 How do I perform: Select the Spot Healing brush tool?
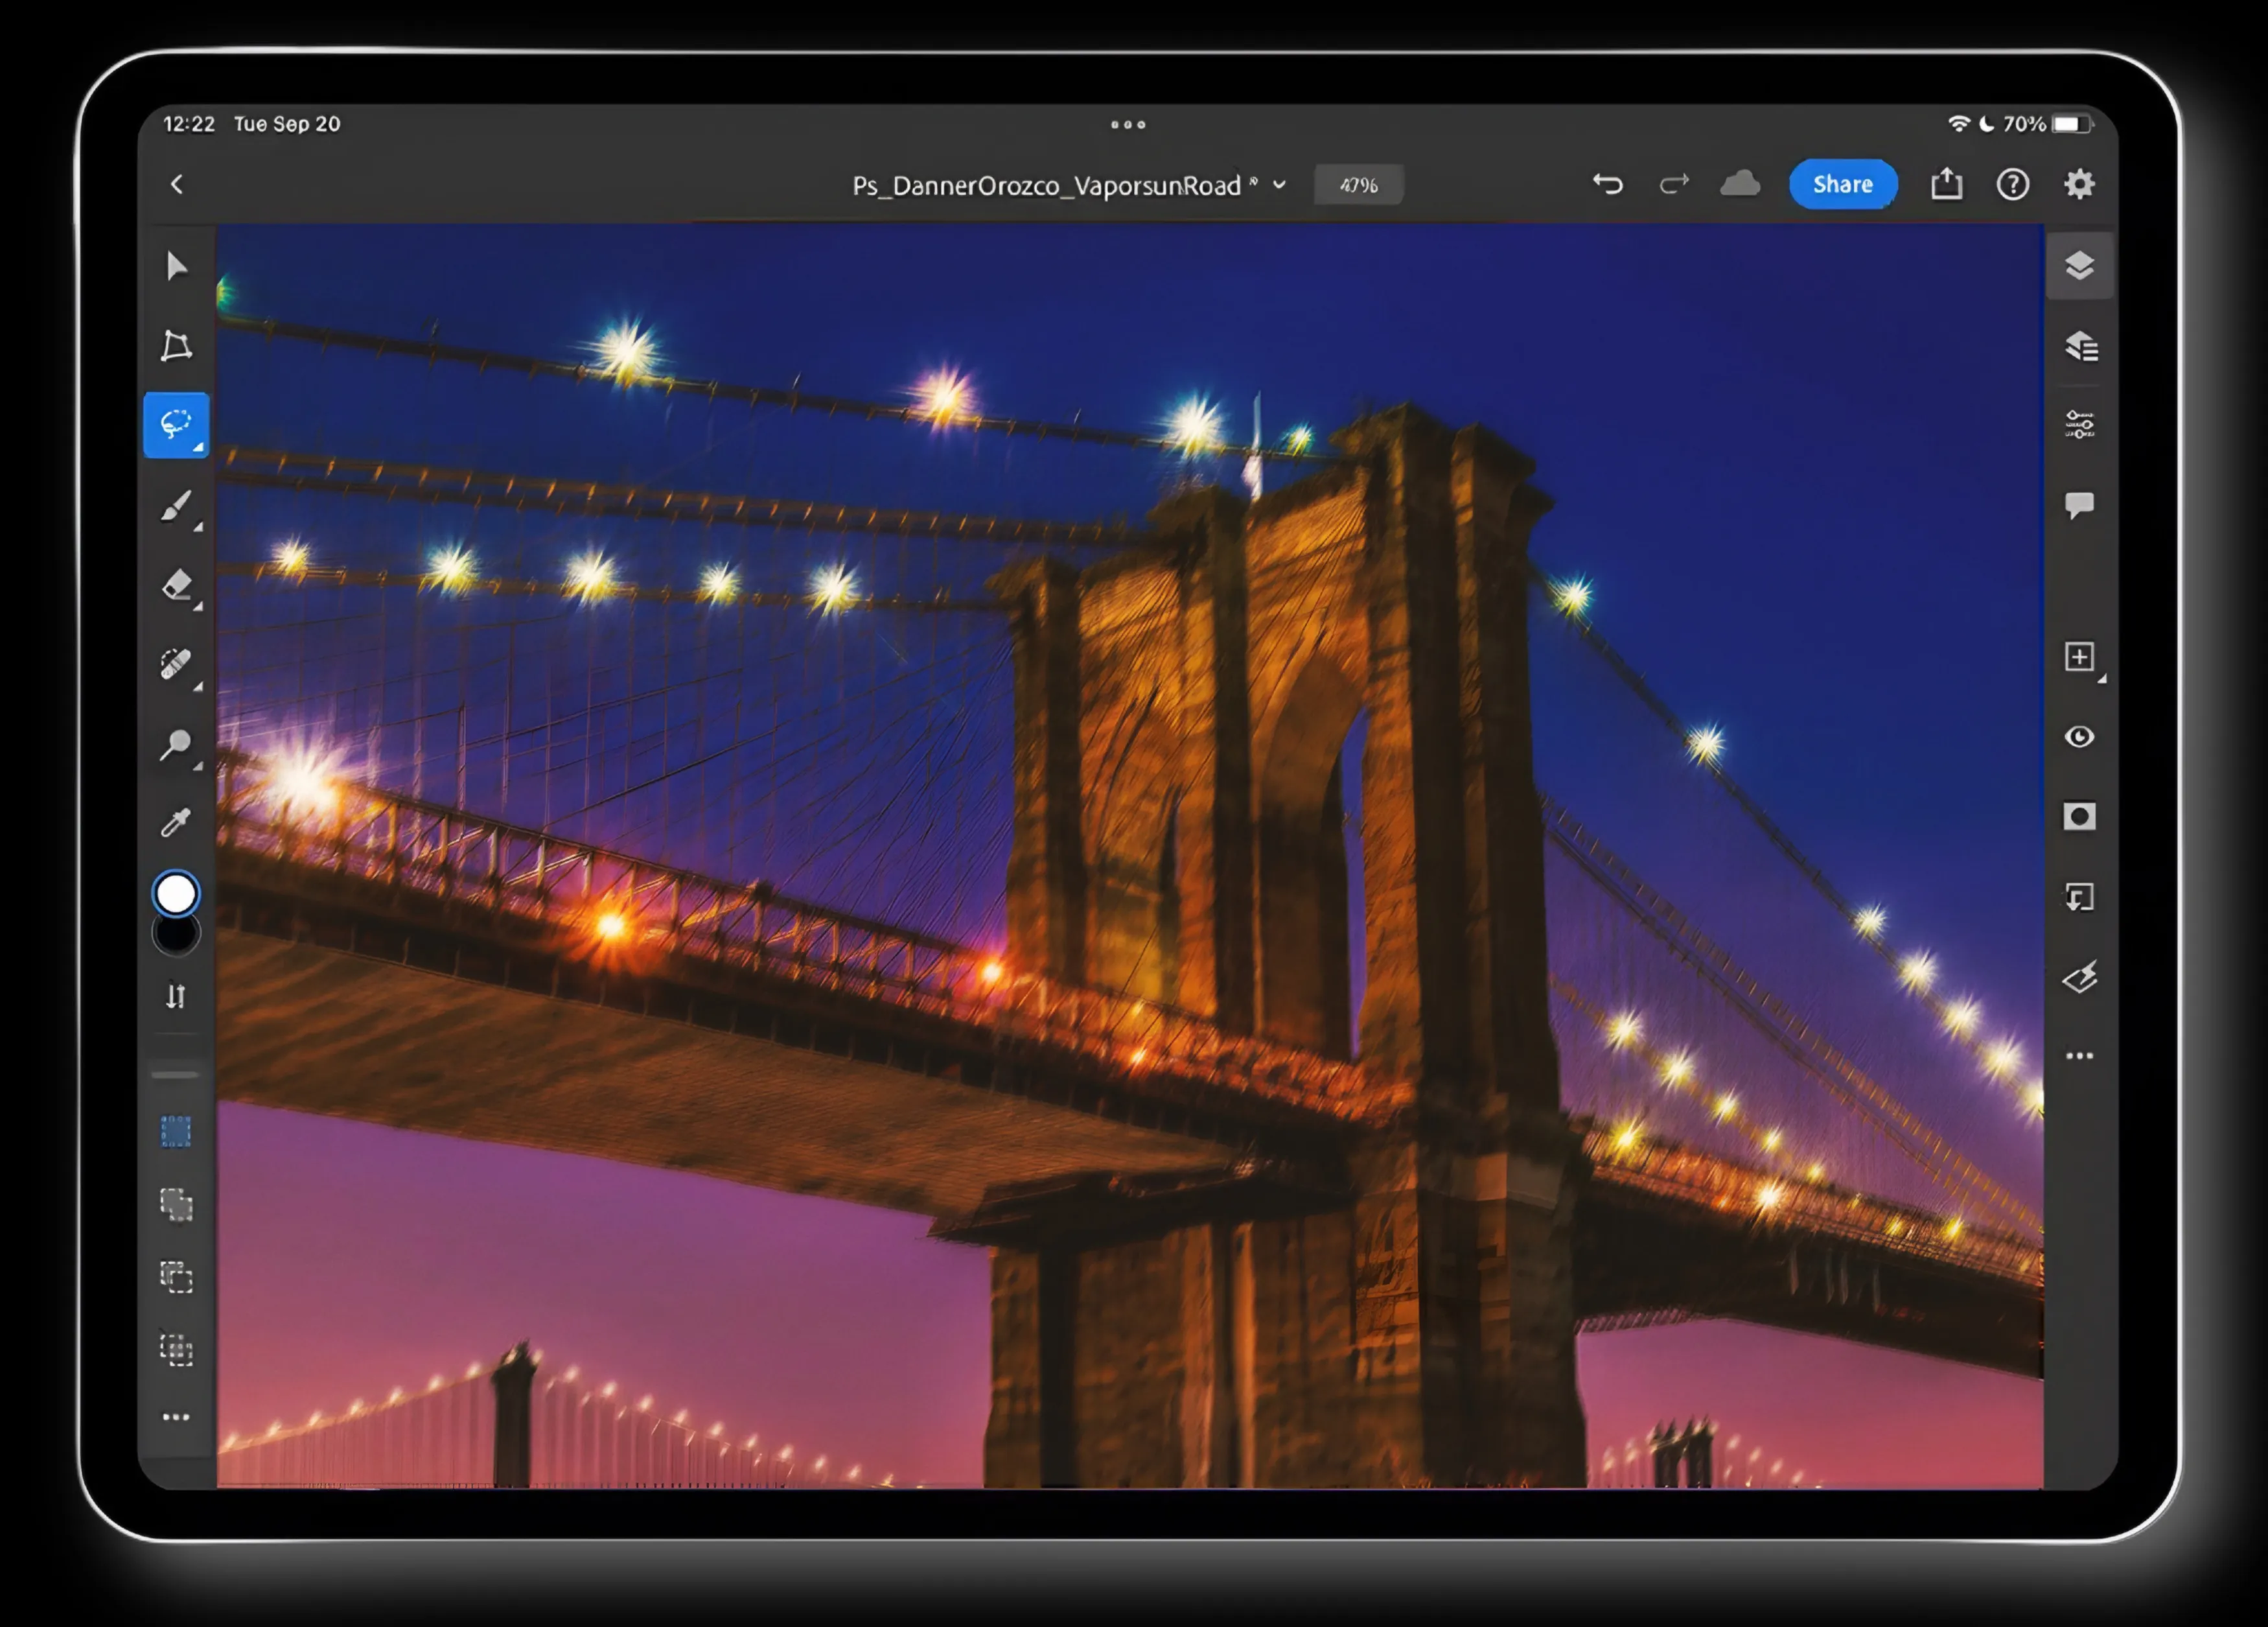(176, 664)
